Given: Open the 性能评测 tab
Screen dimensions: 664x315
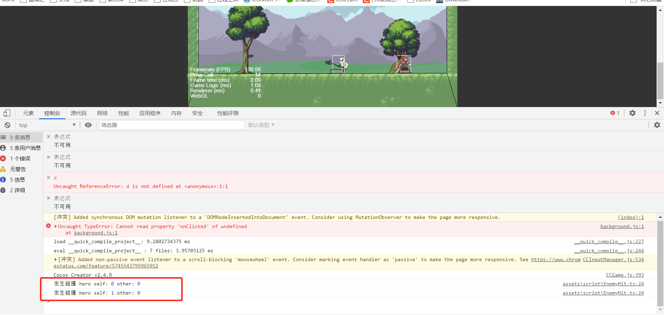Looking at the screenshot, I should [x=228, y=113].
